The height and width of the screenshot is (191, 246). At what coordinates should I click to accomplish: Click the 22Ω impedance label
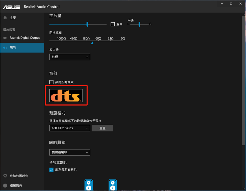111,39
